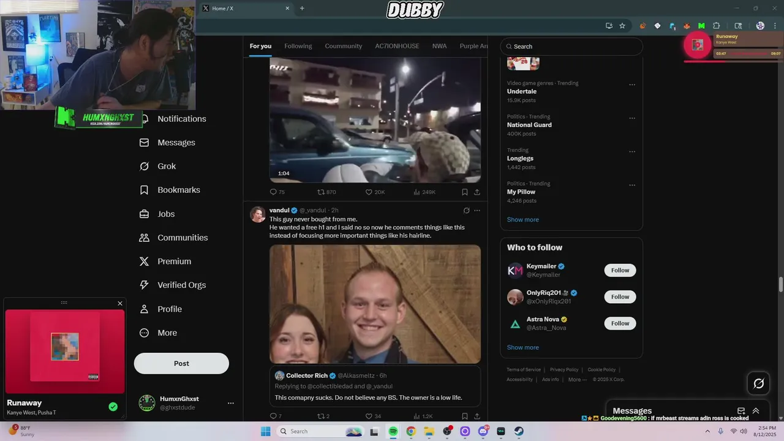Open the Chrome Extensions puzzle icon
The width and height of the screenshot is (784, 441).
point(717,26)
